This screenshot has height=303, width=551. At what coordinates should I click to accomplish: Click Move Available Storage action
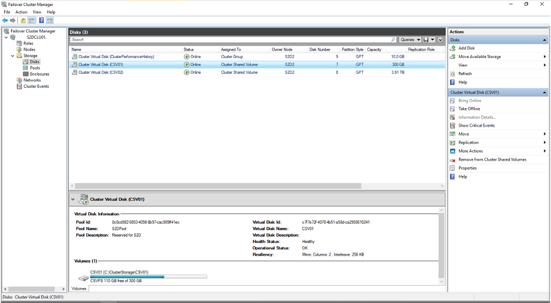[x=479, y=57]
